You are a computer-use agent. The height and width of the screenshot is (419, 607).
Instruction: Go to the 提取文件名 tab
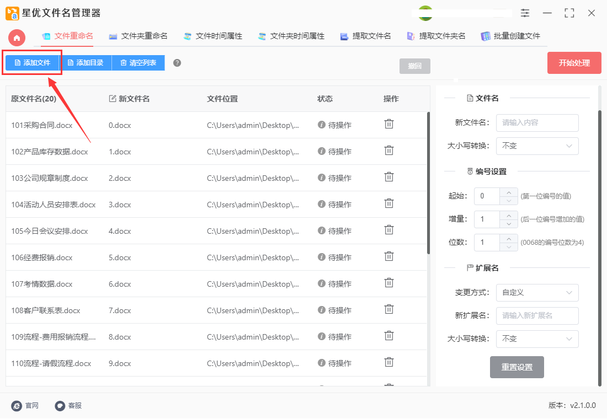coord(365,36)
